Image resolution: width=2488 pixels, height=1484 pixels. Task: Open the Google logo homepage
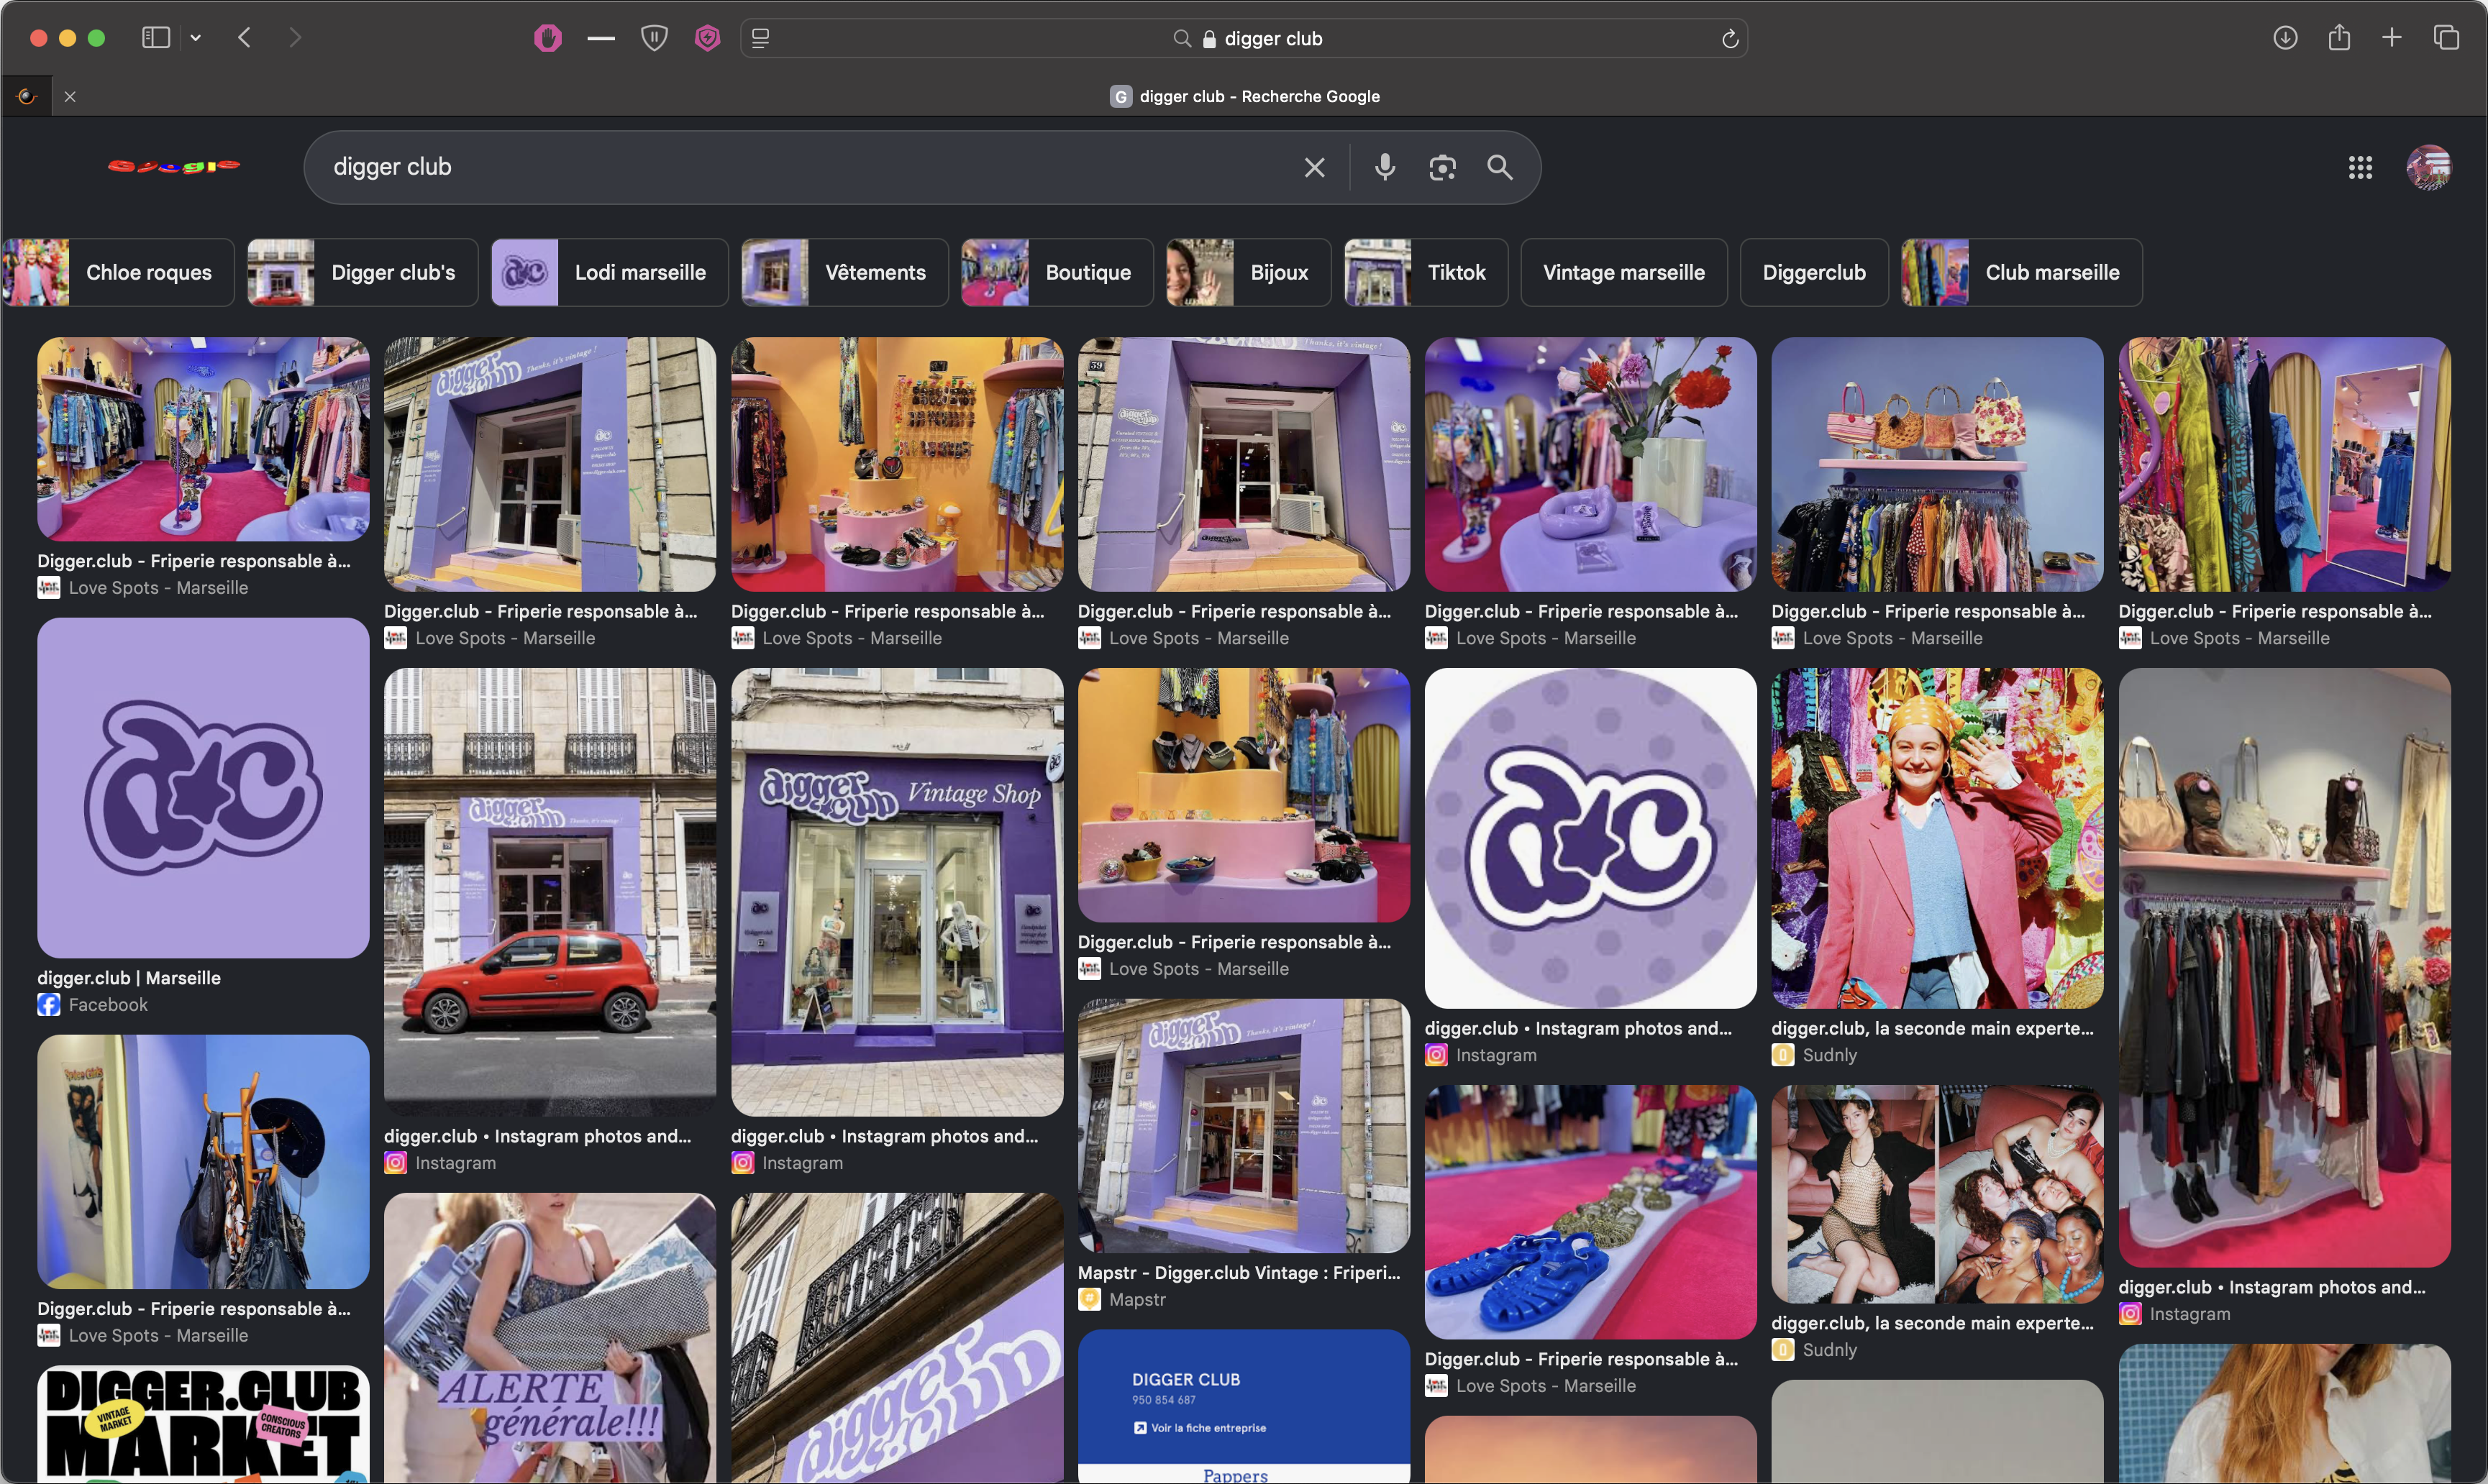click(x=174, y=166)
